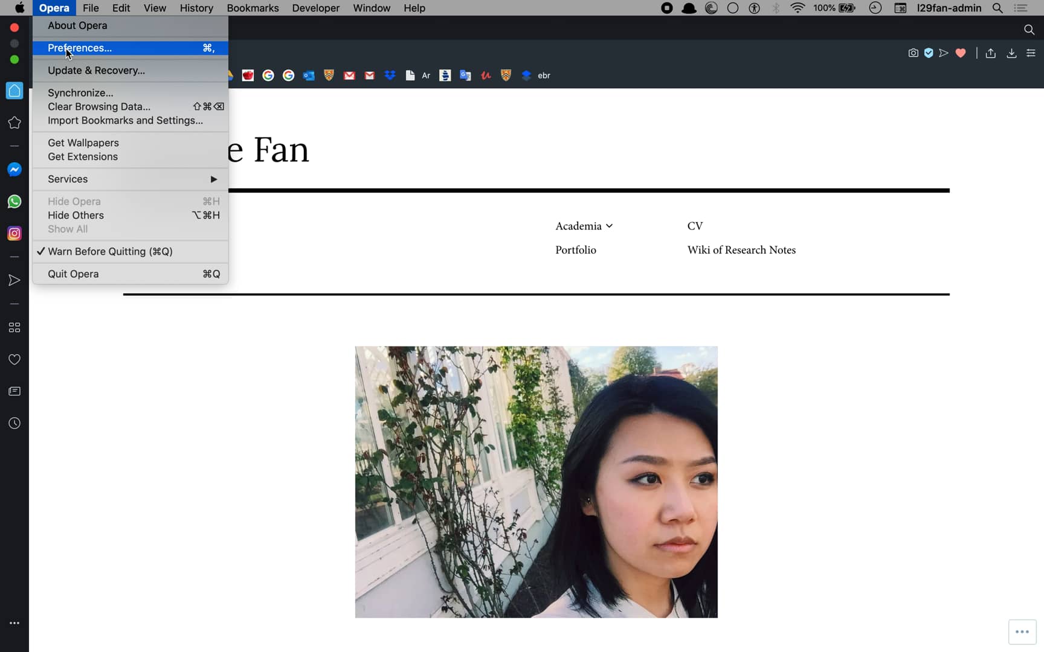Image resolution: width=1044 pixels, height=652 pixels.
Task: Expand the Academia dropdown menu
Action: coord(584,226)
